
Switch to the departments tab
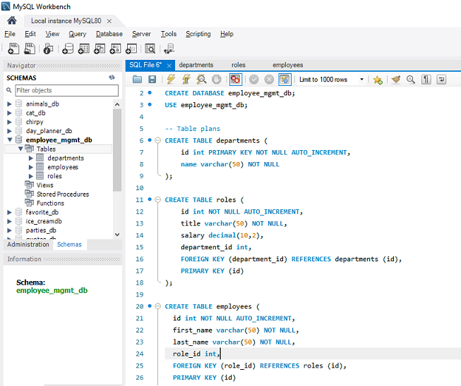click(196, 65)
